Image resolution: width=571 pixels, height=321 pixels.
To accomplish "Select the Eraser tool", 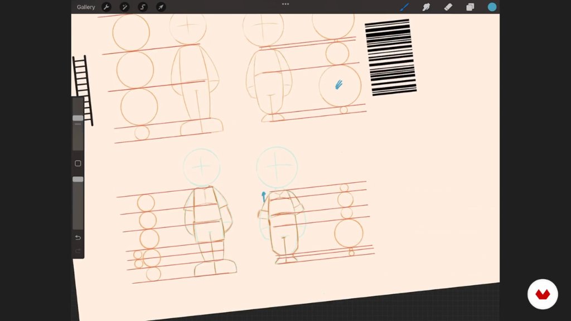I will (x=448, y=7).
